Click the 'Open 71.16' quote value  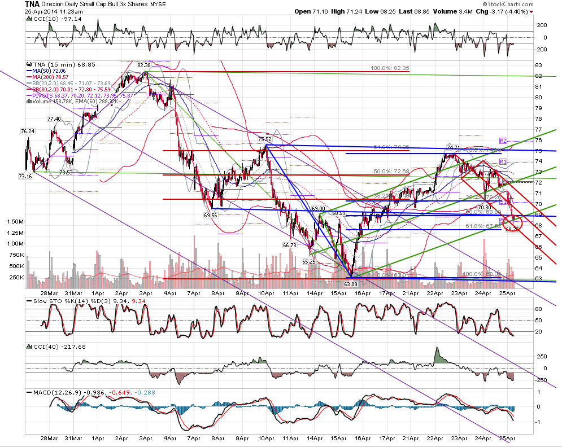point(311,11)
